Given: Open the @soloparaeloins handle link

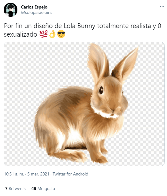Looking at the screenshot, I should pyautogui.click(x=37, y=13).
